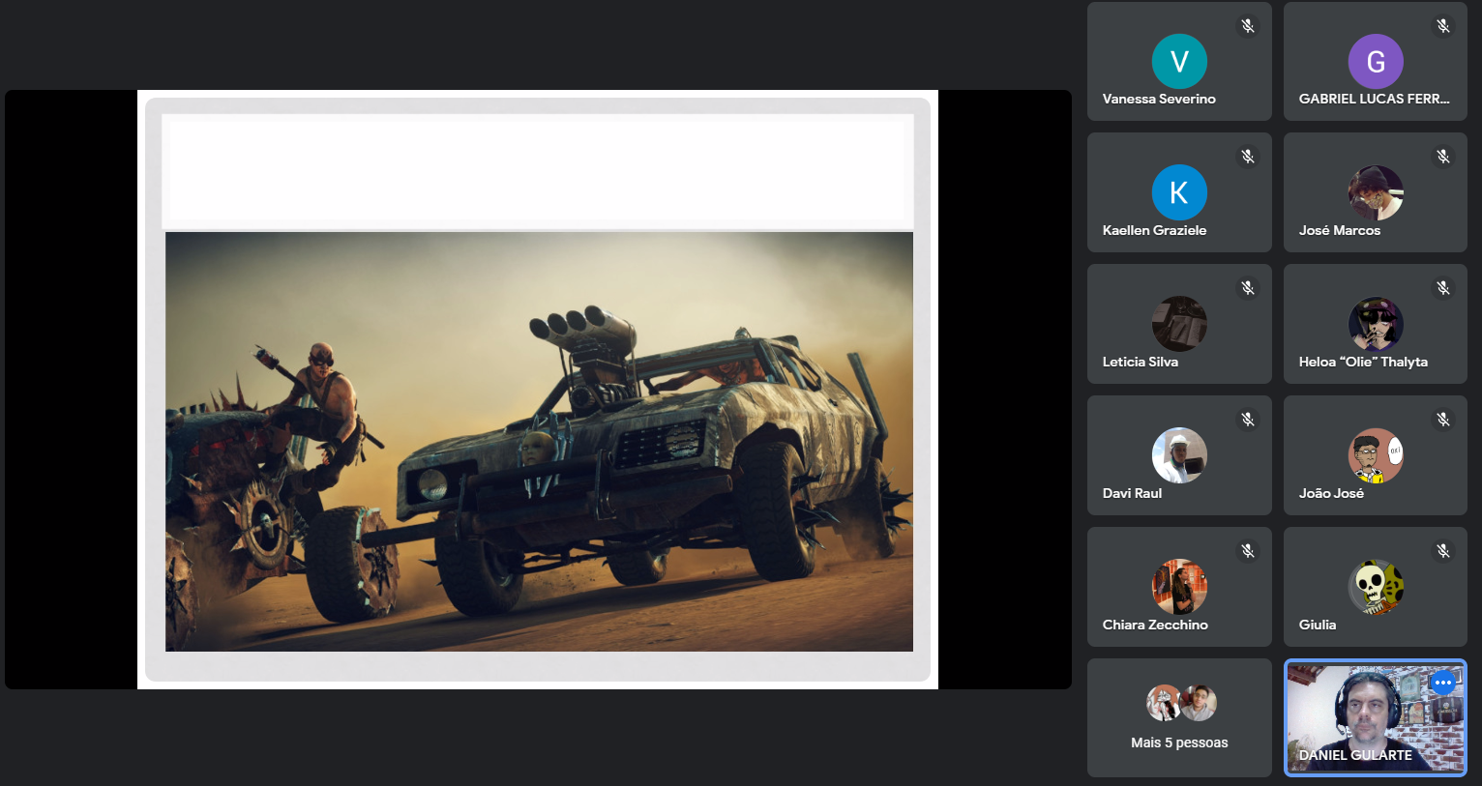Click the muted microphone icon on Vanessa Severino's tile
The image size is (1482, 786).
(1248, 26)
